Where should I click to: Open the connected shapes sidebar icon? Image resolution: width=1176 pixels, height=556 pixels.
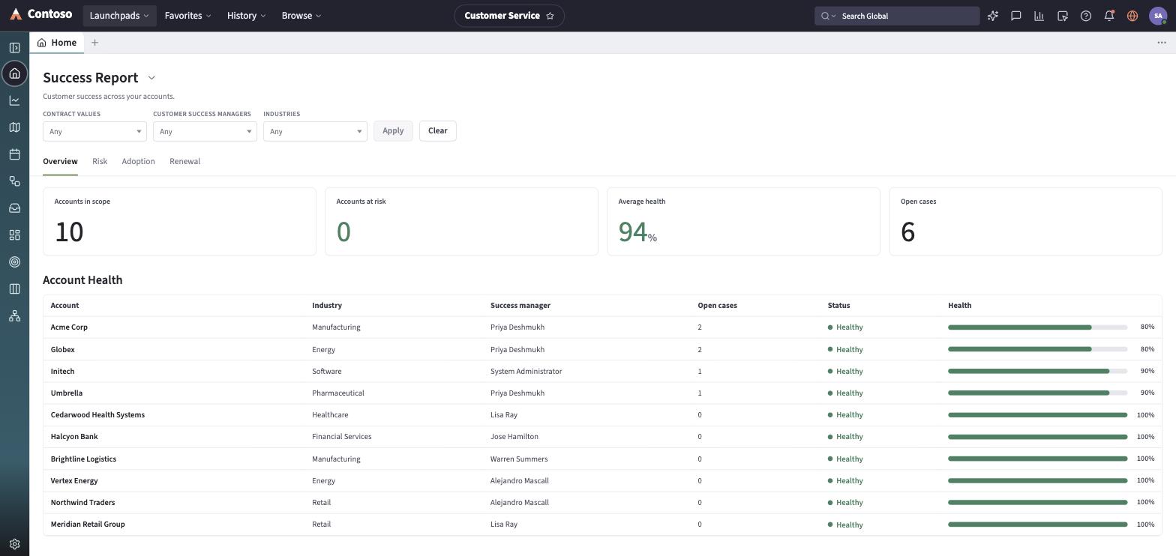tap(14, 181)
